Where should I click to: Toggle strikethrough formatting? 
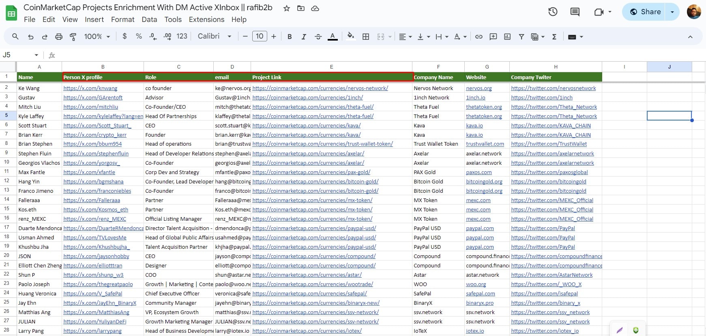tap(318, 37)
